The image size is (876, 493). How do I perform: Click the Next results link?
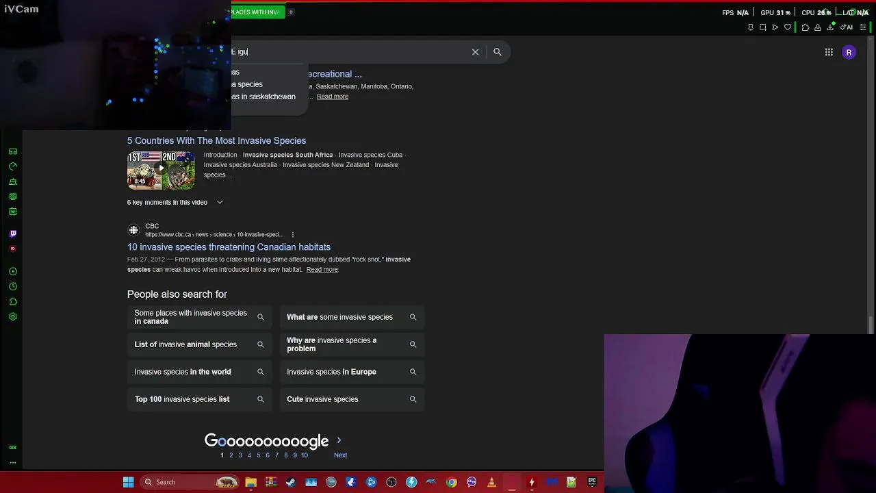340,455
